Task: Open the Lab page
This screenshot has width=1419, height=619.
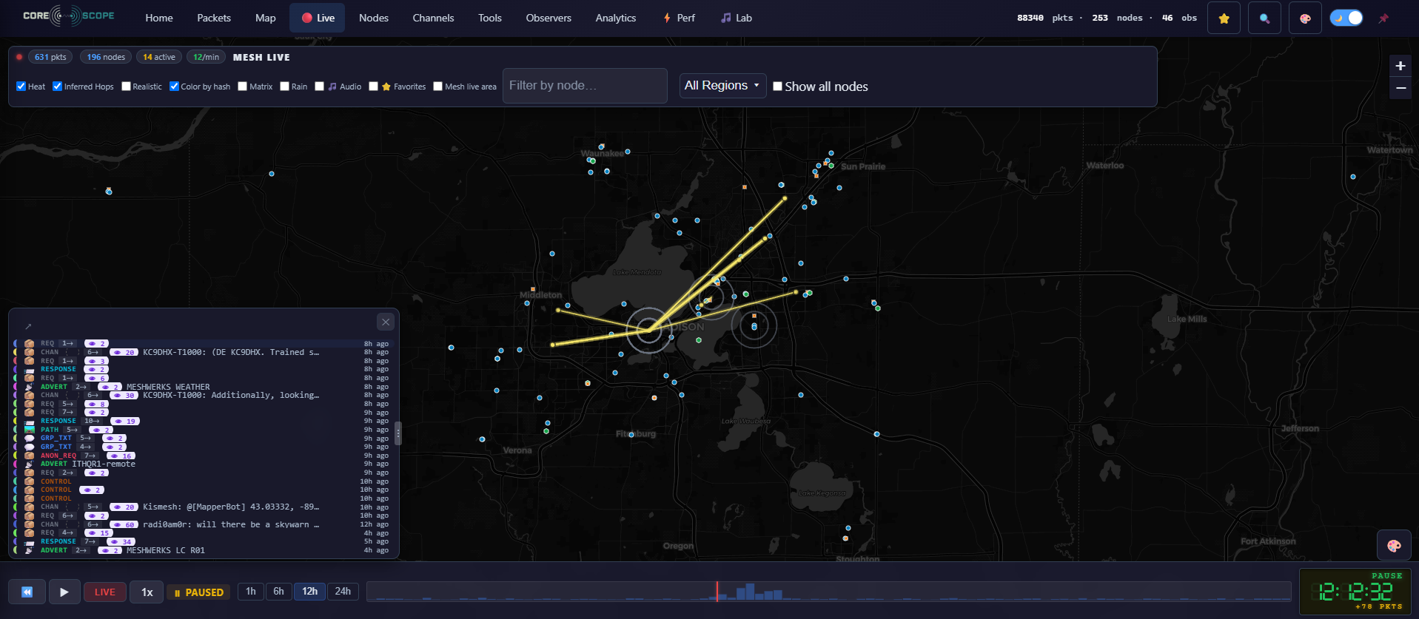Action: point(737,18)
